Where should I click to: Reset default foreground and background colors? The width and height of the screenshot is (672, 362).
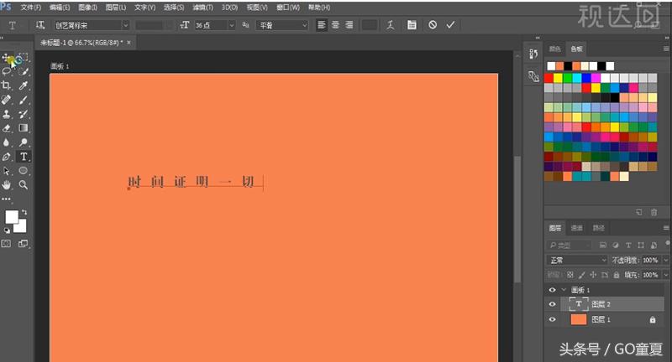tap(7, 230)
